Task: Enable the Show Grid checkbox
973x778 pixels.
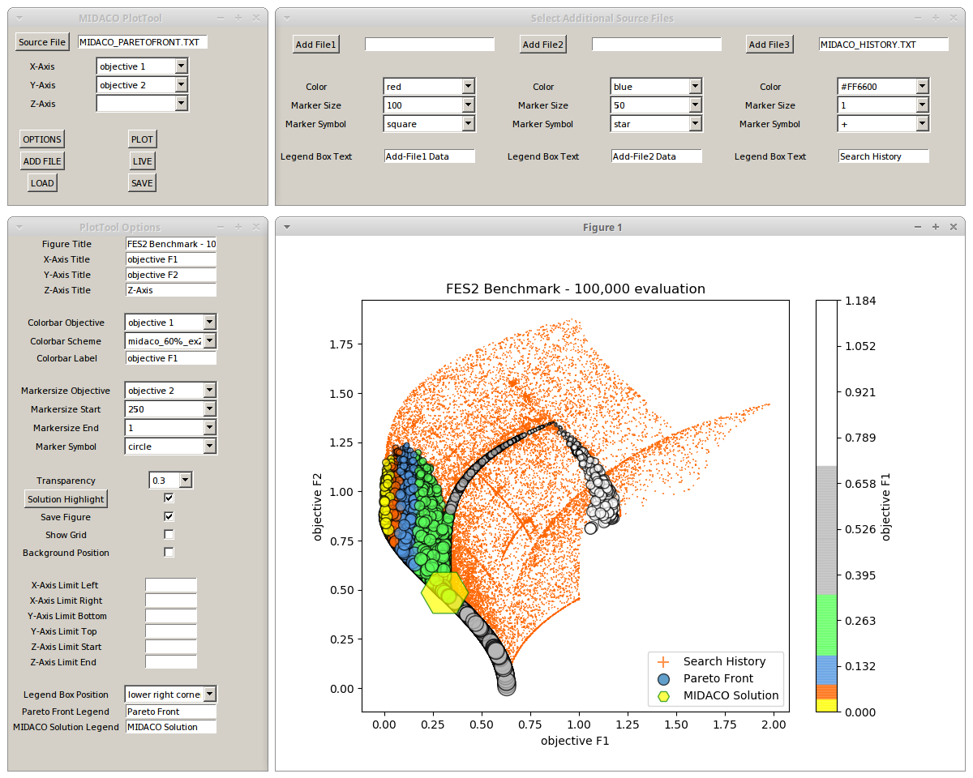Action: pos(169,534)
